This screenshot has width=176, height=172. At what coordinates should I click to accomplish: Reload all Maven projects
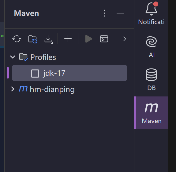point(17,39)
